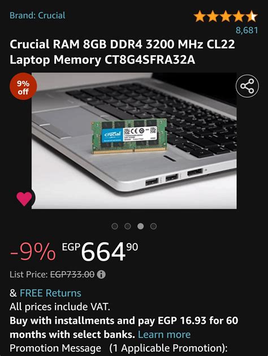This screenshot has width=268, height=356.
Task: Select the fourth image carousel dot
Action: pyautogui.click(x=154, y=226)
